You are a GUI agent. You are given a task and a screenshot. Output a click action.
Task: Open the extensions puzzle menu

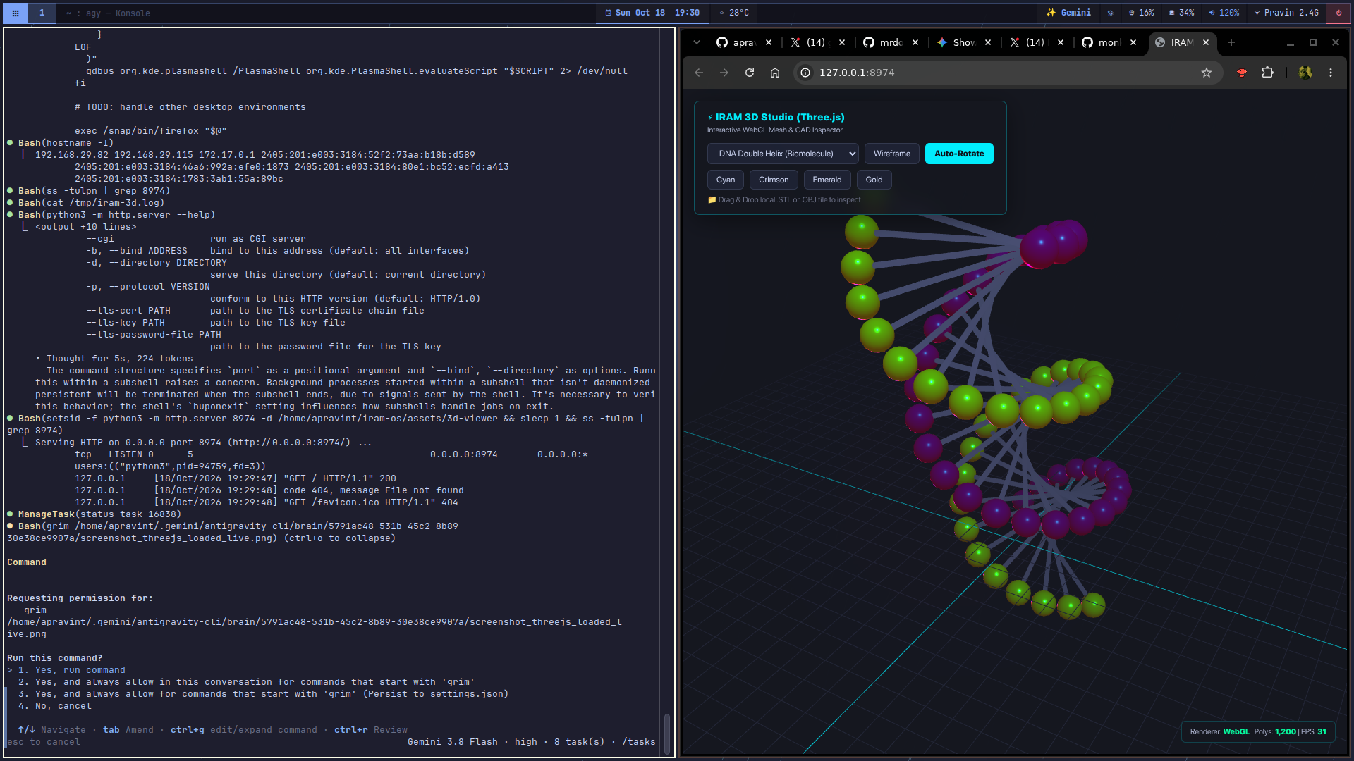1267,73
